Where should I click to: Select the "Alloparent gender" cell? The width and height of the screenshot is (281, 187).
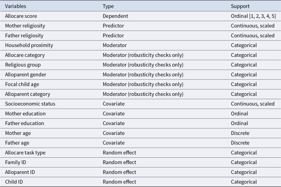(x=25, y=75)
